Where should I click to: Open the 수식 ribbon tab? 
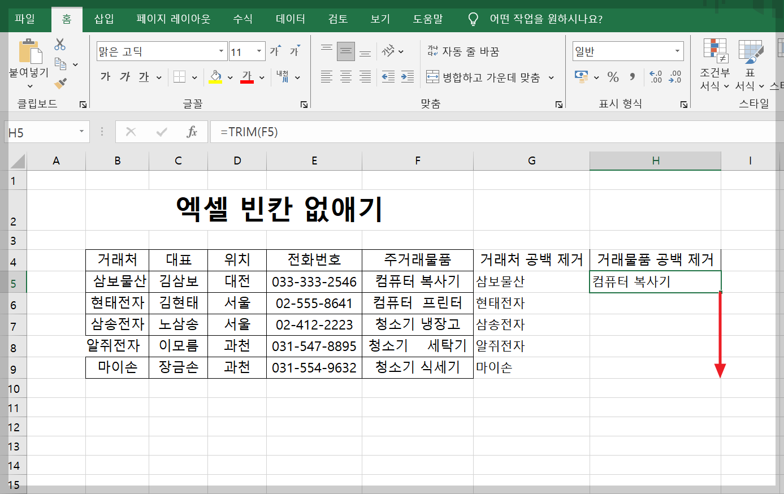[242, 18]
